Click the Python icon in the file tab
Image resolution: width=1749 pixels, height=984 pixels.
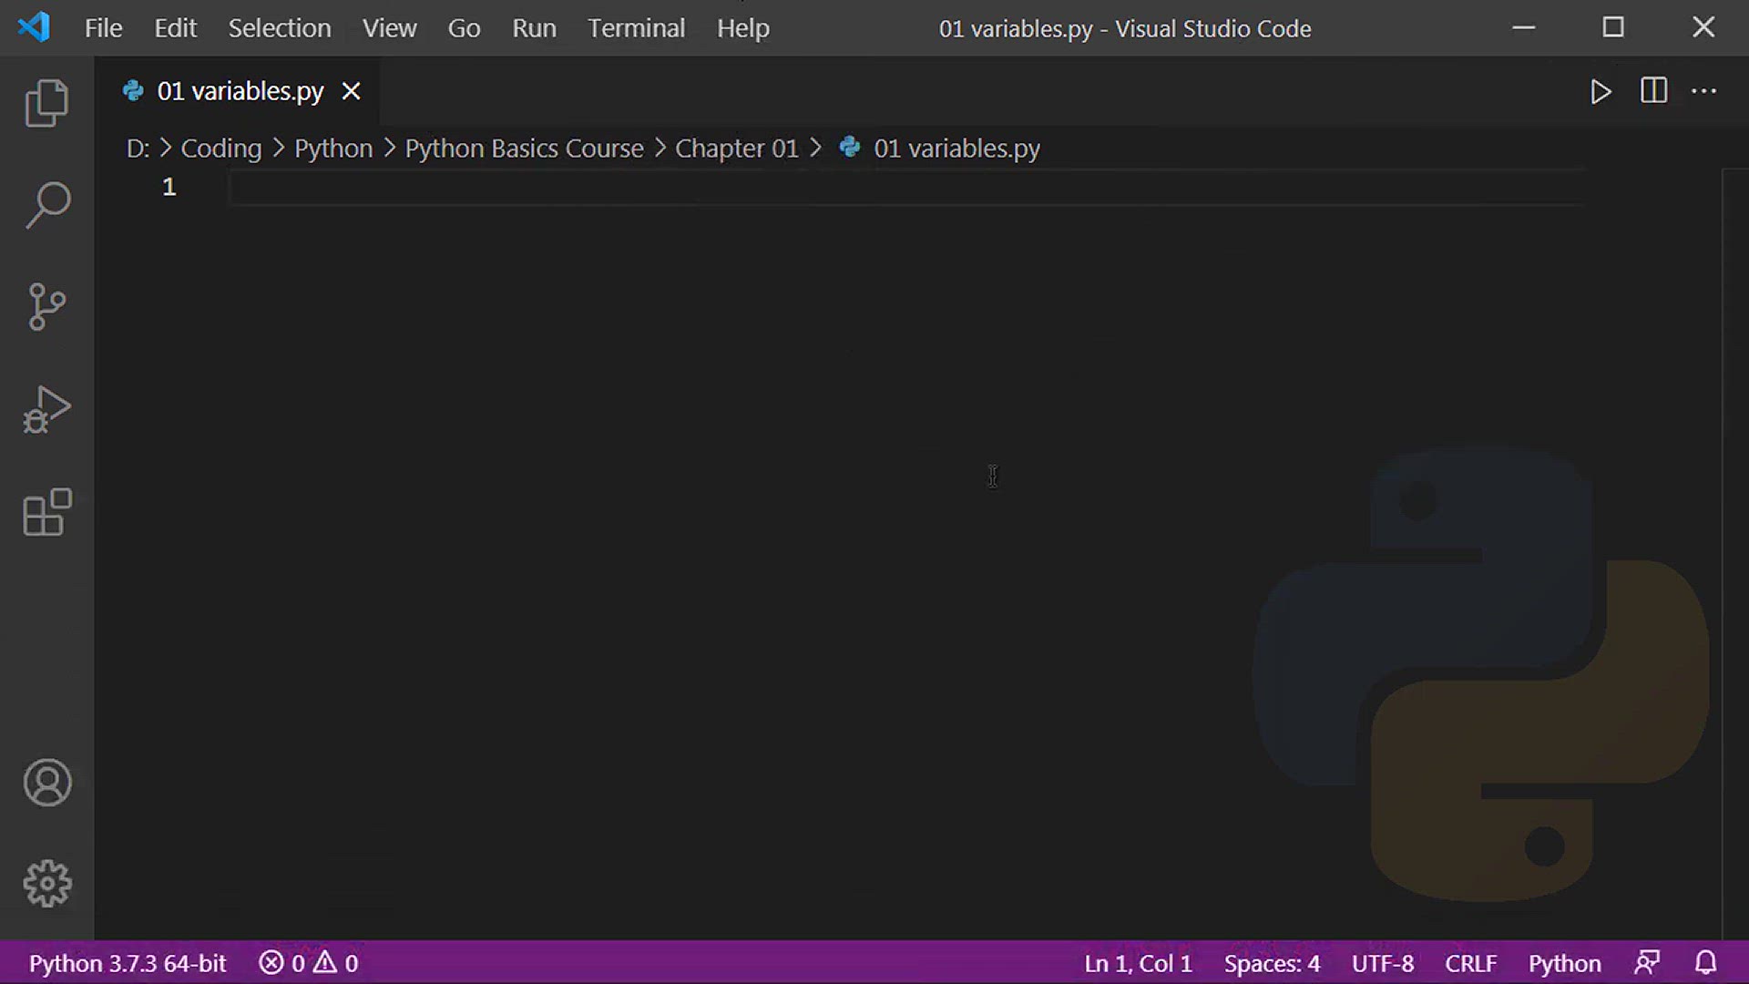pyautogui.click(x=133, y=91)
